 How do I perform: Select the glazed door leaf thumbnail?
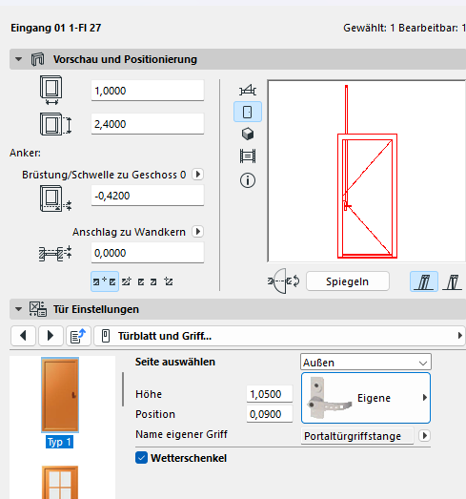[60, 483]
